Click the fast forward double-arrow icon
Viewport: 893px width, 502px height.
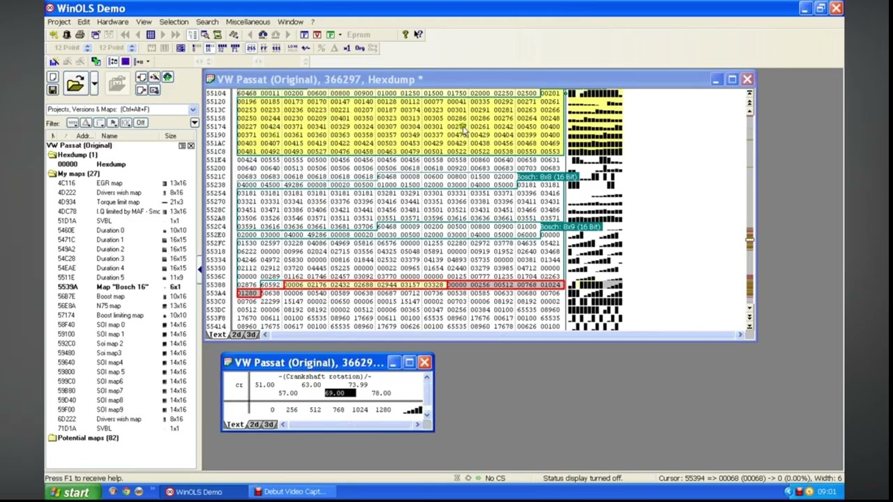point(175,34)
